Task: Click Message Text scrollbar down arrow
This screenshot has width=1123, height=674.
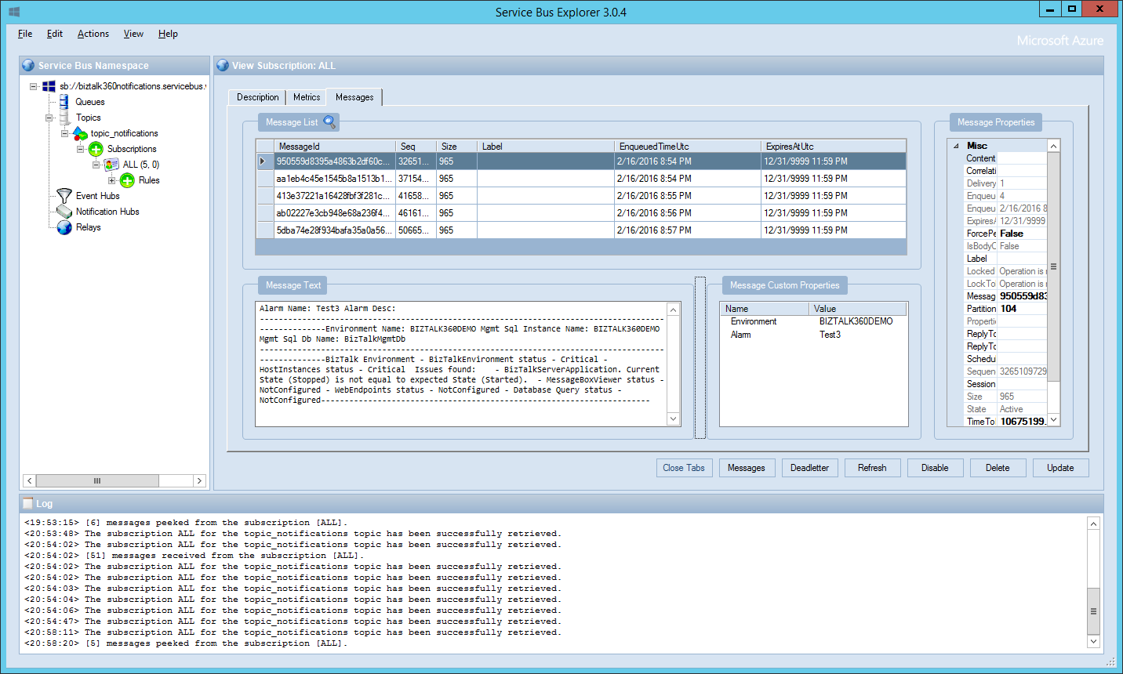Action: pos(673,419)
